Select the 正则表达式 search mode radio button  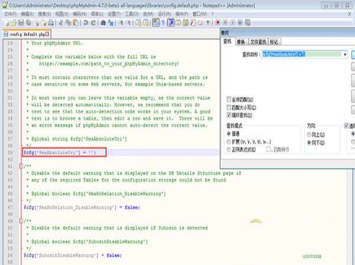[x=230, y=151]
